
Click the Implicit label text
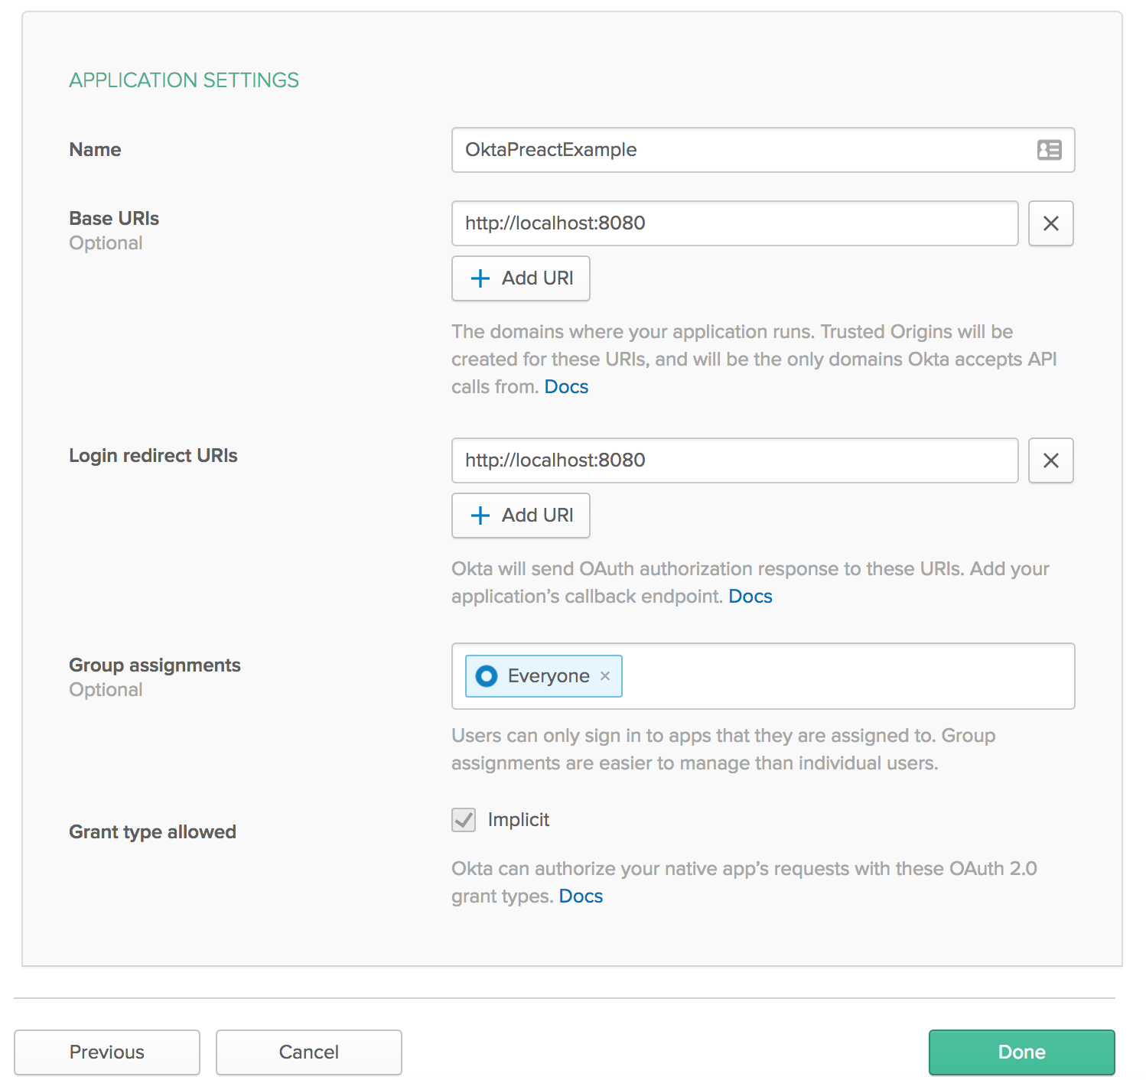[x=519, y=820]
